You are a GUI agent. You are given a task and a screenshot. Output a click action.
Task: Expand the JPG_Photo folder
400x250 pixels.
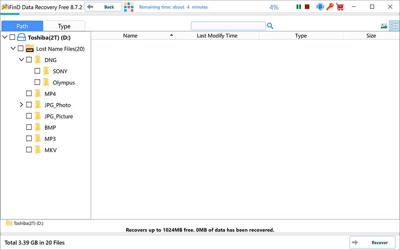click(x=21, y=105)
